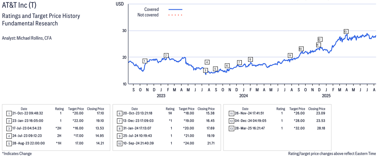The width and height of the screenshot is (380, 156).
Task: Click the Covered legend label
Action: tap(151, 9)
